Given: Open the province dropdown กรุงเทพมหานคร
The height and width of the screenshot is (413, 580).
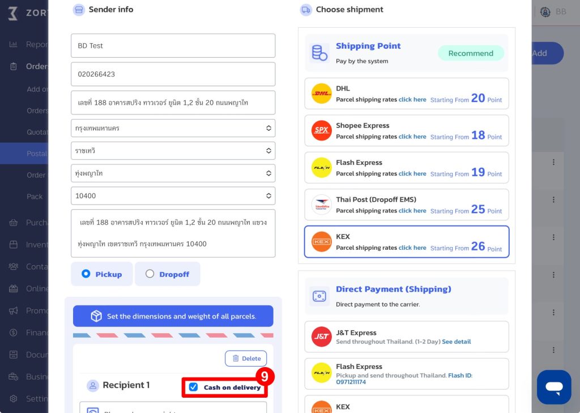Looking at the screenshot, I should [173, 128].
